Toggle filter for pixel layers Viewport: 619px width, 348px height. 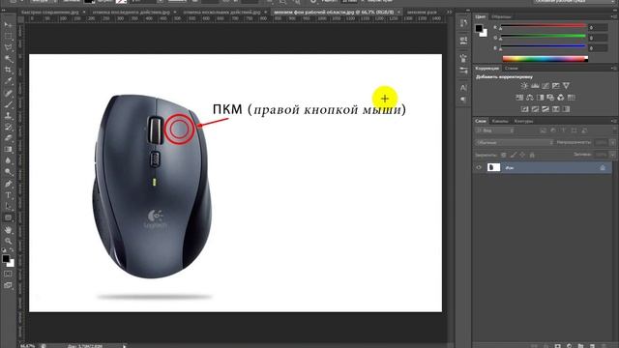pos(544,130)
